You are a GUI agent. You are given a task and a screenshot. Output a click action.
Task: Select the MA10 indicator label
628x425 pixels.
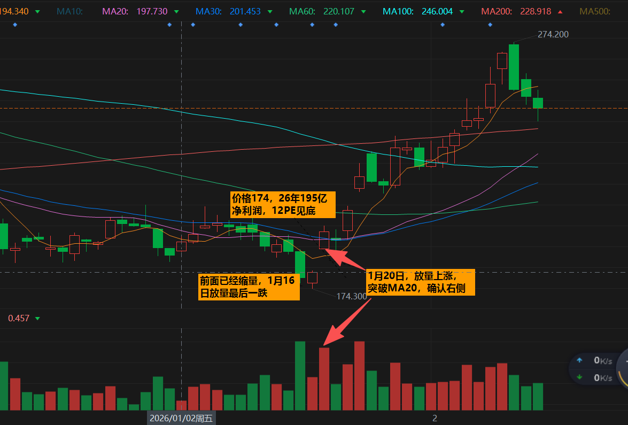coord(69,12)
